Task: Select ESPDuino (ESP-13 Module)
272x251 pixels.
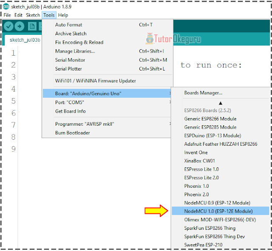Action: point(220,135)
